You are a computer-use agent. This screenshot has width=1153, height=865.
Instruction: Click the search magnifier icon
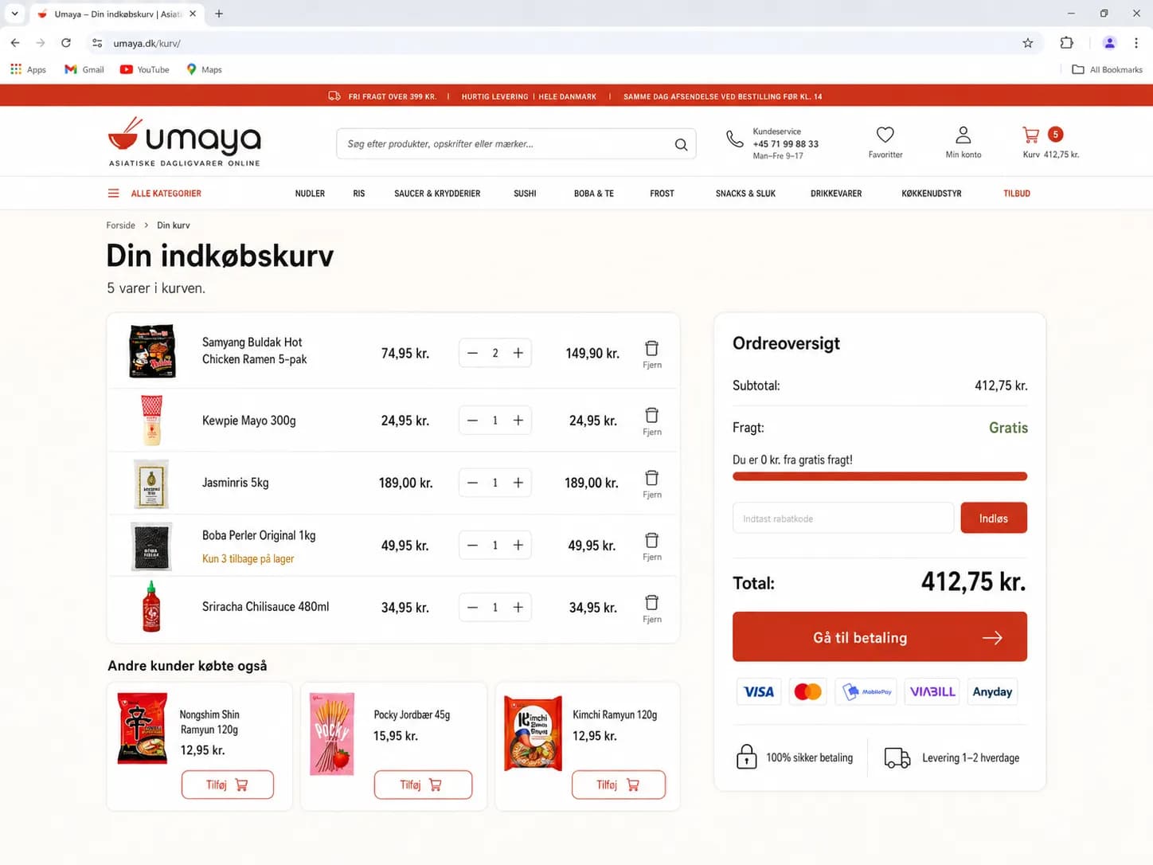(681, 144)
